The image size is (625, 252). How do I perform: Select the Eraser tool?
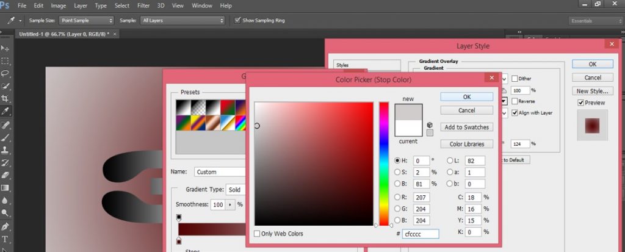tap(5, 175)
